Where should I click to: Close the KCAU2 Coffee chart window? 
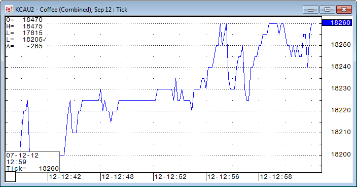pyautogui.click(x=344, y=10)
